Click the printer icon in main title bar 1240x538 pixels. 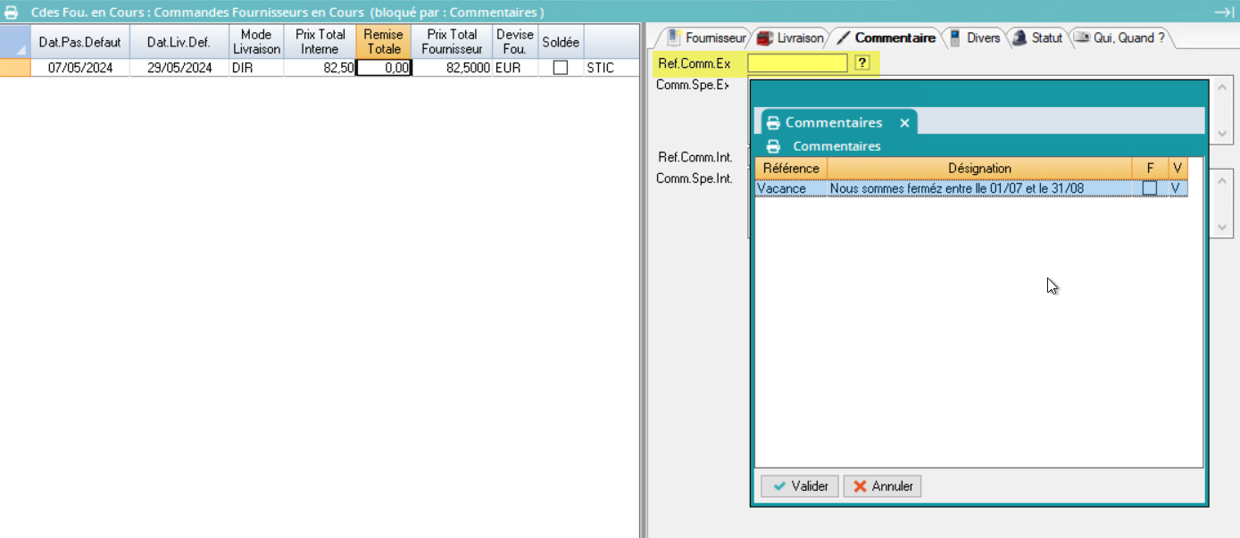tap(12, 12)
